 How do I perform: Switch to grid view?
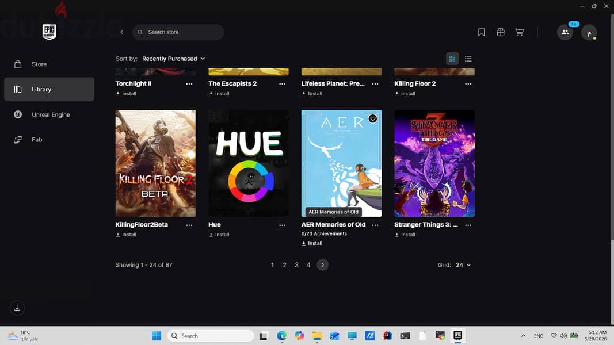pyautogui.click(x=452, y=59)
